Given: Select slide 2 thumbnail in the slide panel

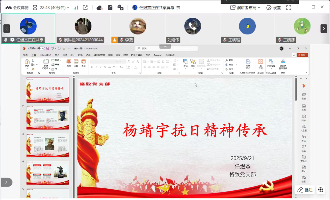Looking at the screenshot, I should 47,118.
